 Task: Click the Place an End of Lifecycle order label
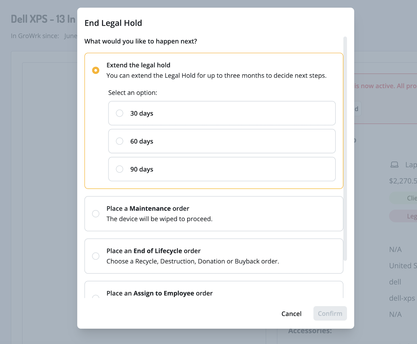coord(153,251)
